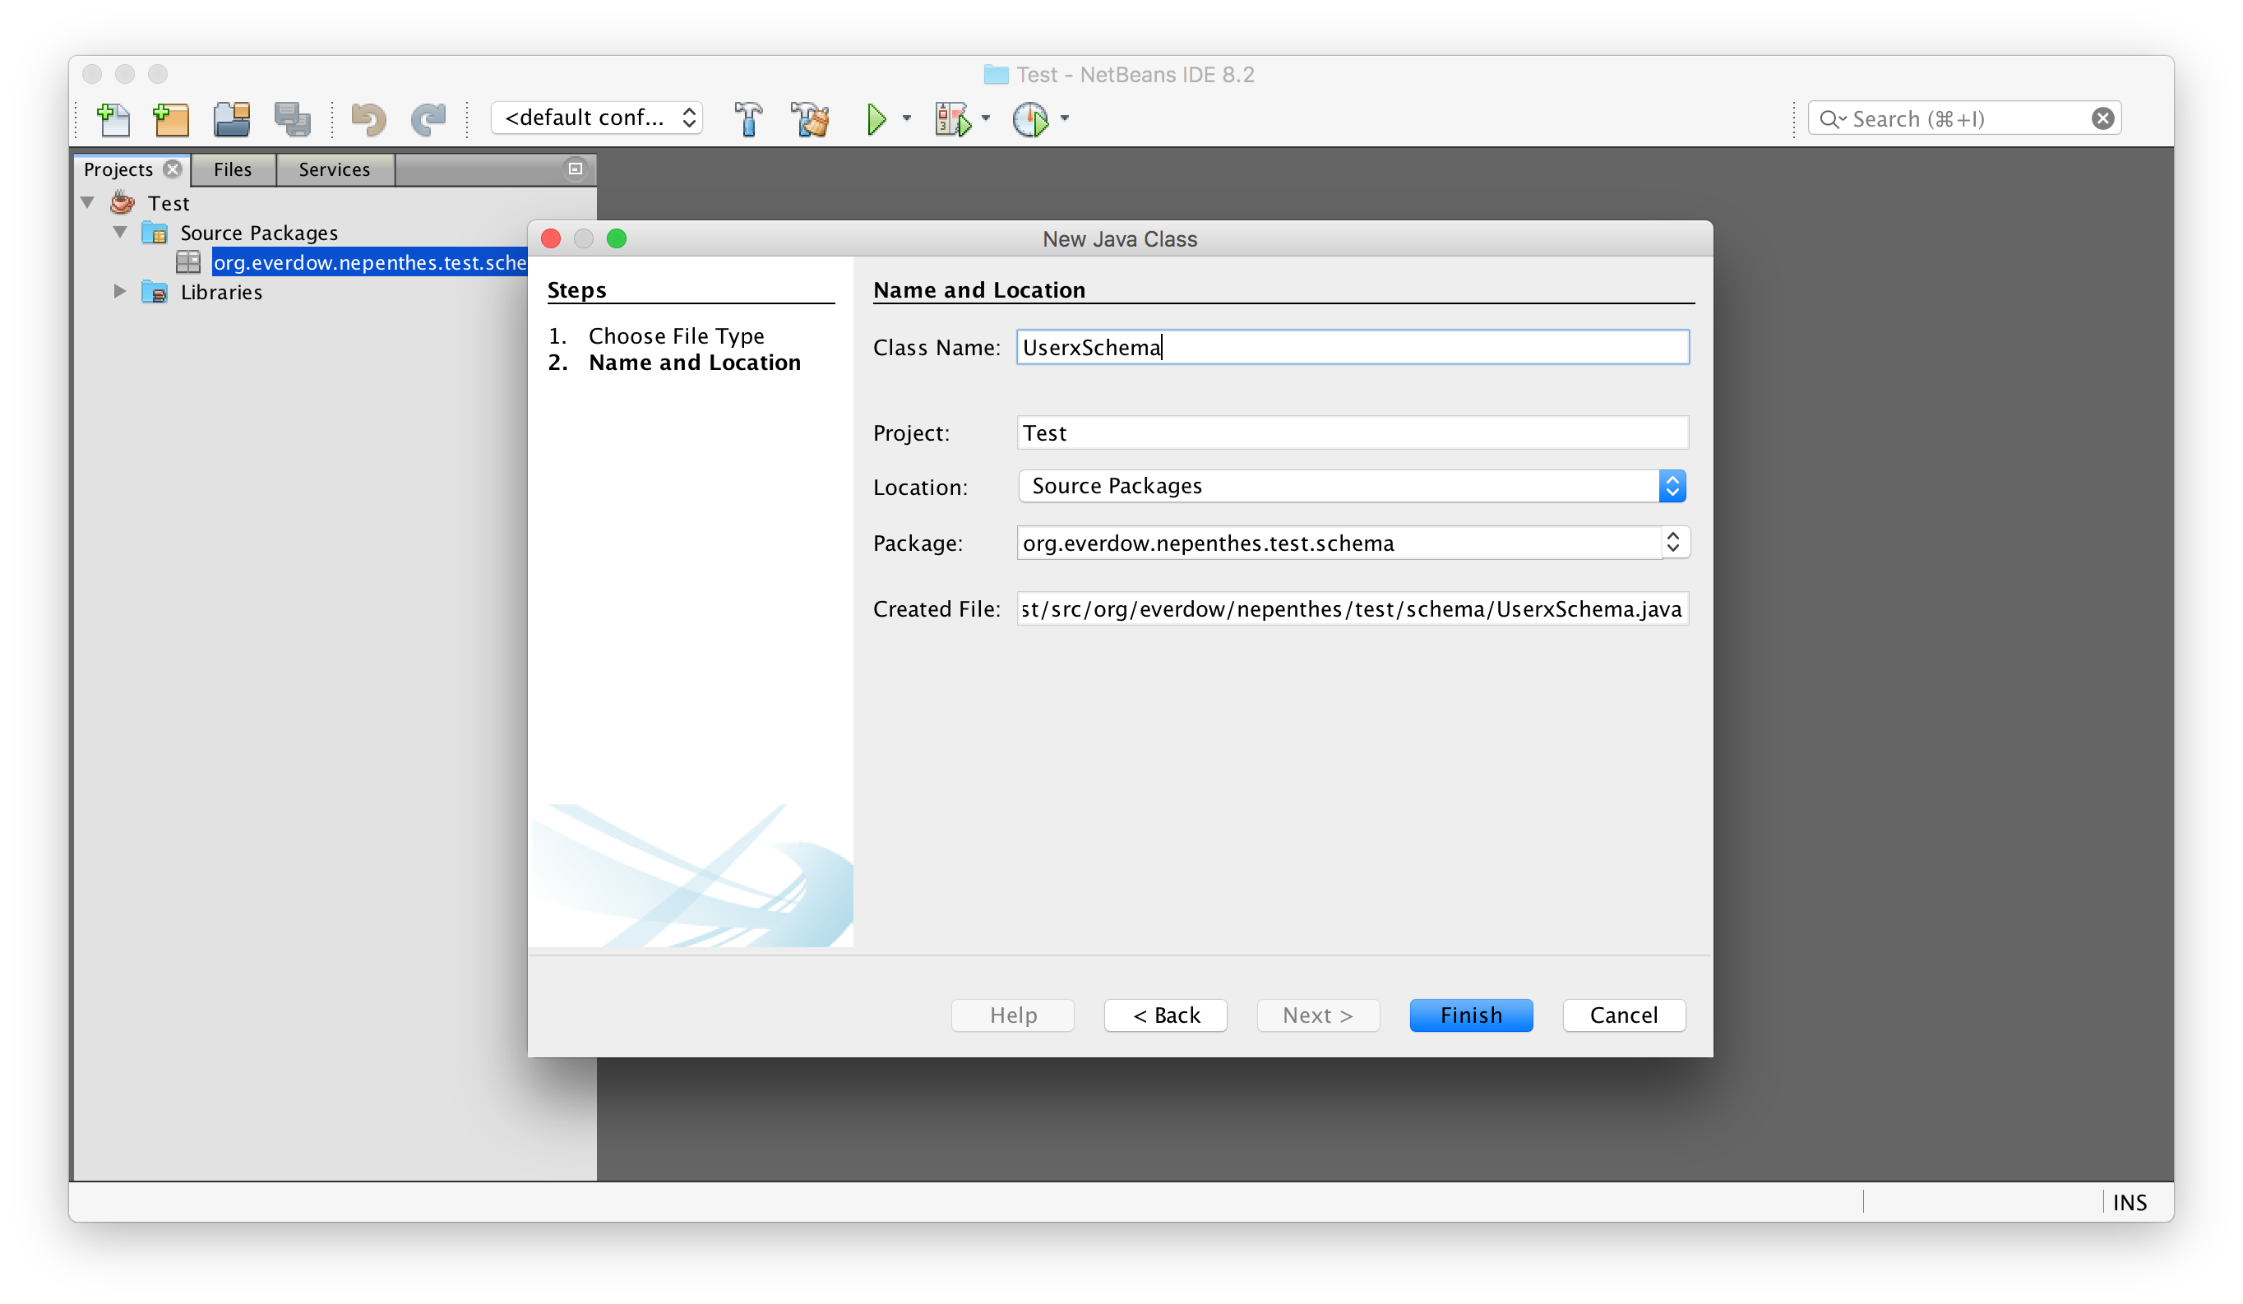The height and width of the screenshot is (1304, 2243).
Task: Click the Source Packages folder icon
Action: (155, 234)
